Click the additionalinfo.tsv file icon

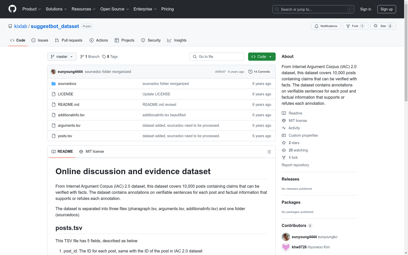tap(54, 115)
